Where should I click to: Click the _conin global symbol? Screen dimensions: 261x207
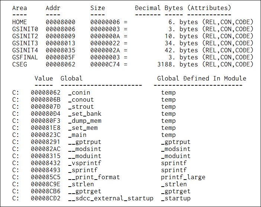pos(79,92)
